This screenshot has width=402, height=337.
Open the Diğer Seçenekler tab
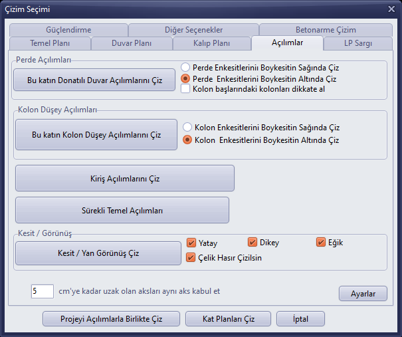193,30
